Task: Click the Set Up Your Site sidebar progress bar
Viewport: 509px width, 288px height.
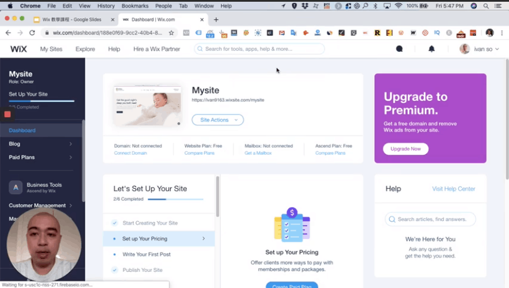Action: point(42,101)
